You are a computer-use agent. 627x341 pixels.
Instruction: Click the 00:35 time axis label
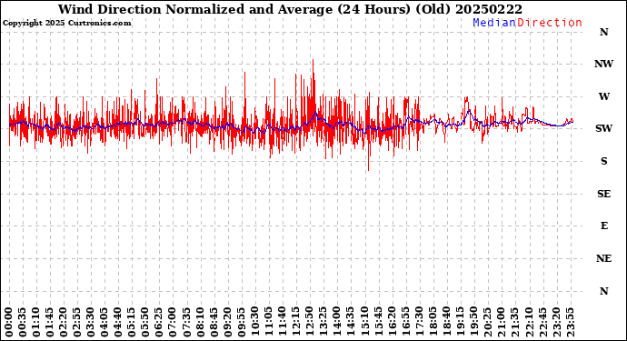point(23,322)
